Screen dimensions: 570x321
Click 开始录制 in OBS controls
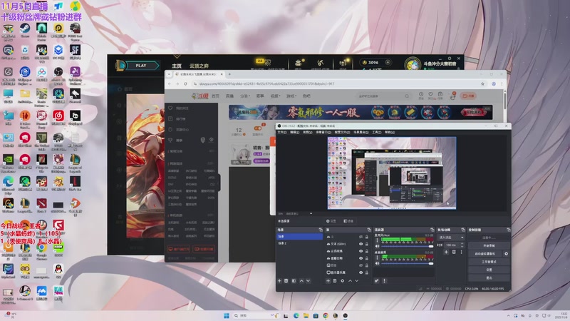pos(489,245)
